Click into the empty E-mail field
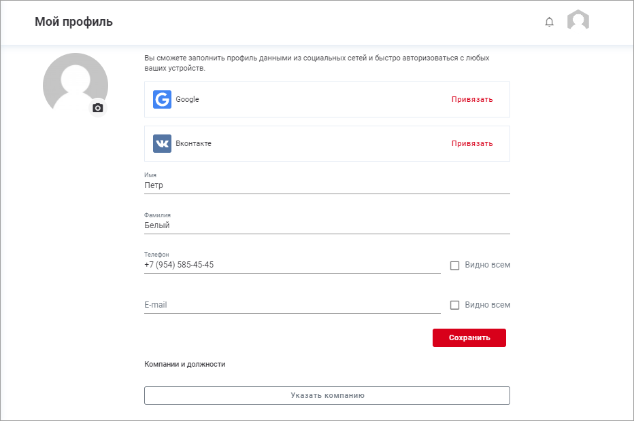Viewport: 634px width, 421px height. (x=292, y=305)
